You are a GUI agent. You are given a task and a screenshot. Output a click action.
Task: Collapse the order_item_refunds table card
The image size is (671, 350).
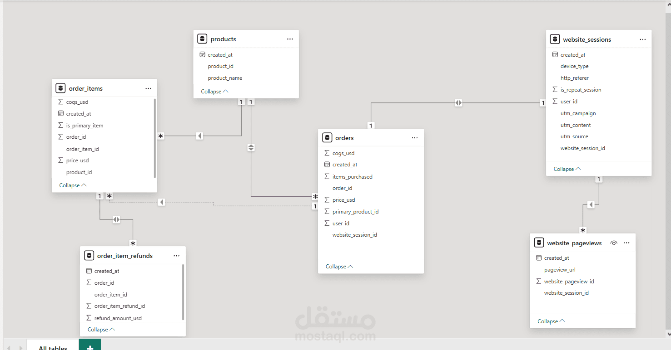point(101,330)
